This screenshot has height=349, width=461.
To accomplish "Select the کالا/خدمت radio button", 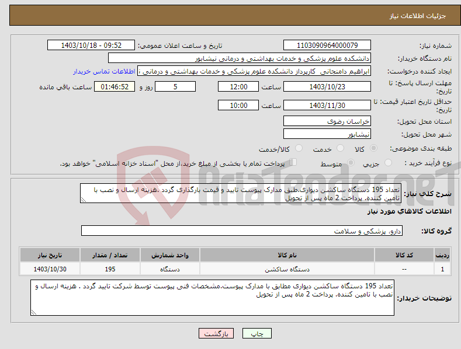I will click(299, 148).
